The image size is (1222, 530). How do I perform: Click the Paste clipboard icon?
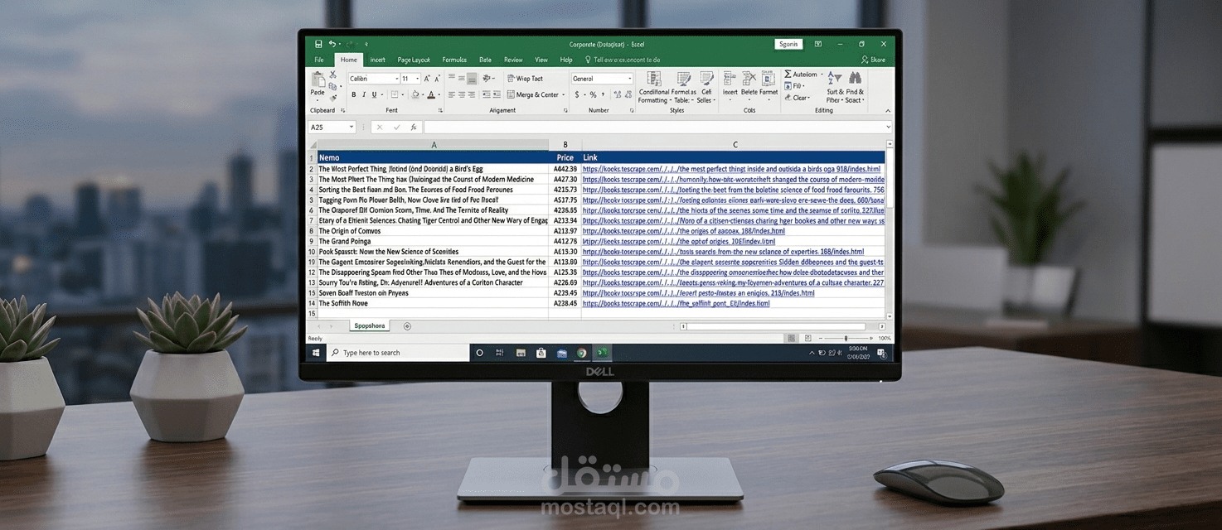(x=318, y=80)
